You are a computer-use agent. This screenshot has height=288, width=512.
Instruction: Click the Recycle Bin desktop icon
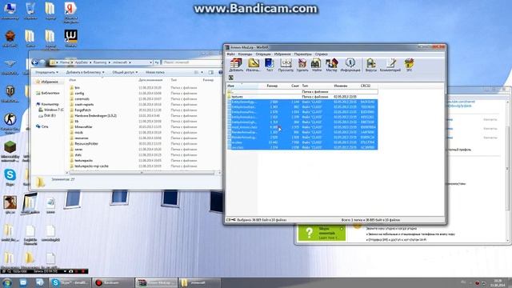(30, 11)
